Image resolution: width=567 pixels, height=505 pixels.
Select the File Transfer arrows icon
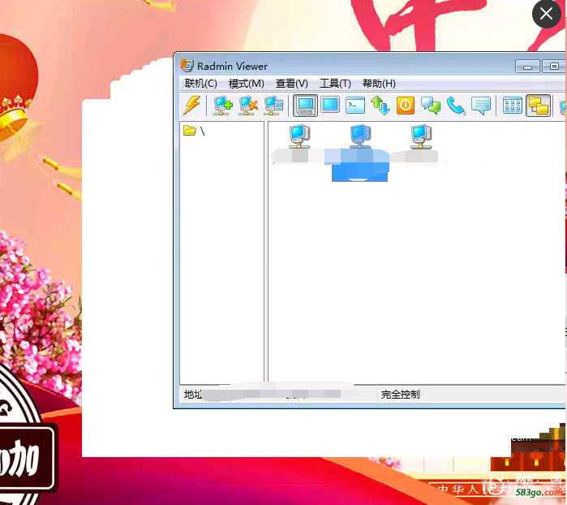[x=380, y=106]
